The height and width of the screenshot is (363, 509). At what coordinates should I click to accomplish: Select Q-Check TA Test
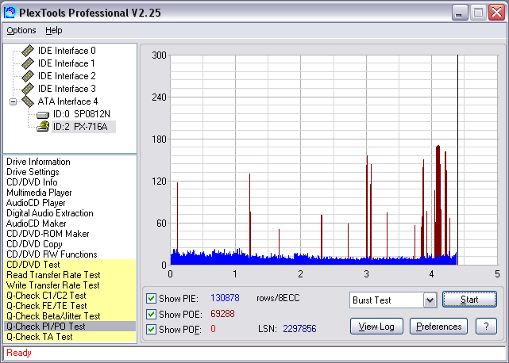click(70, 337)
